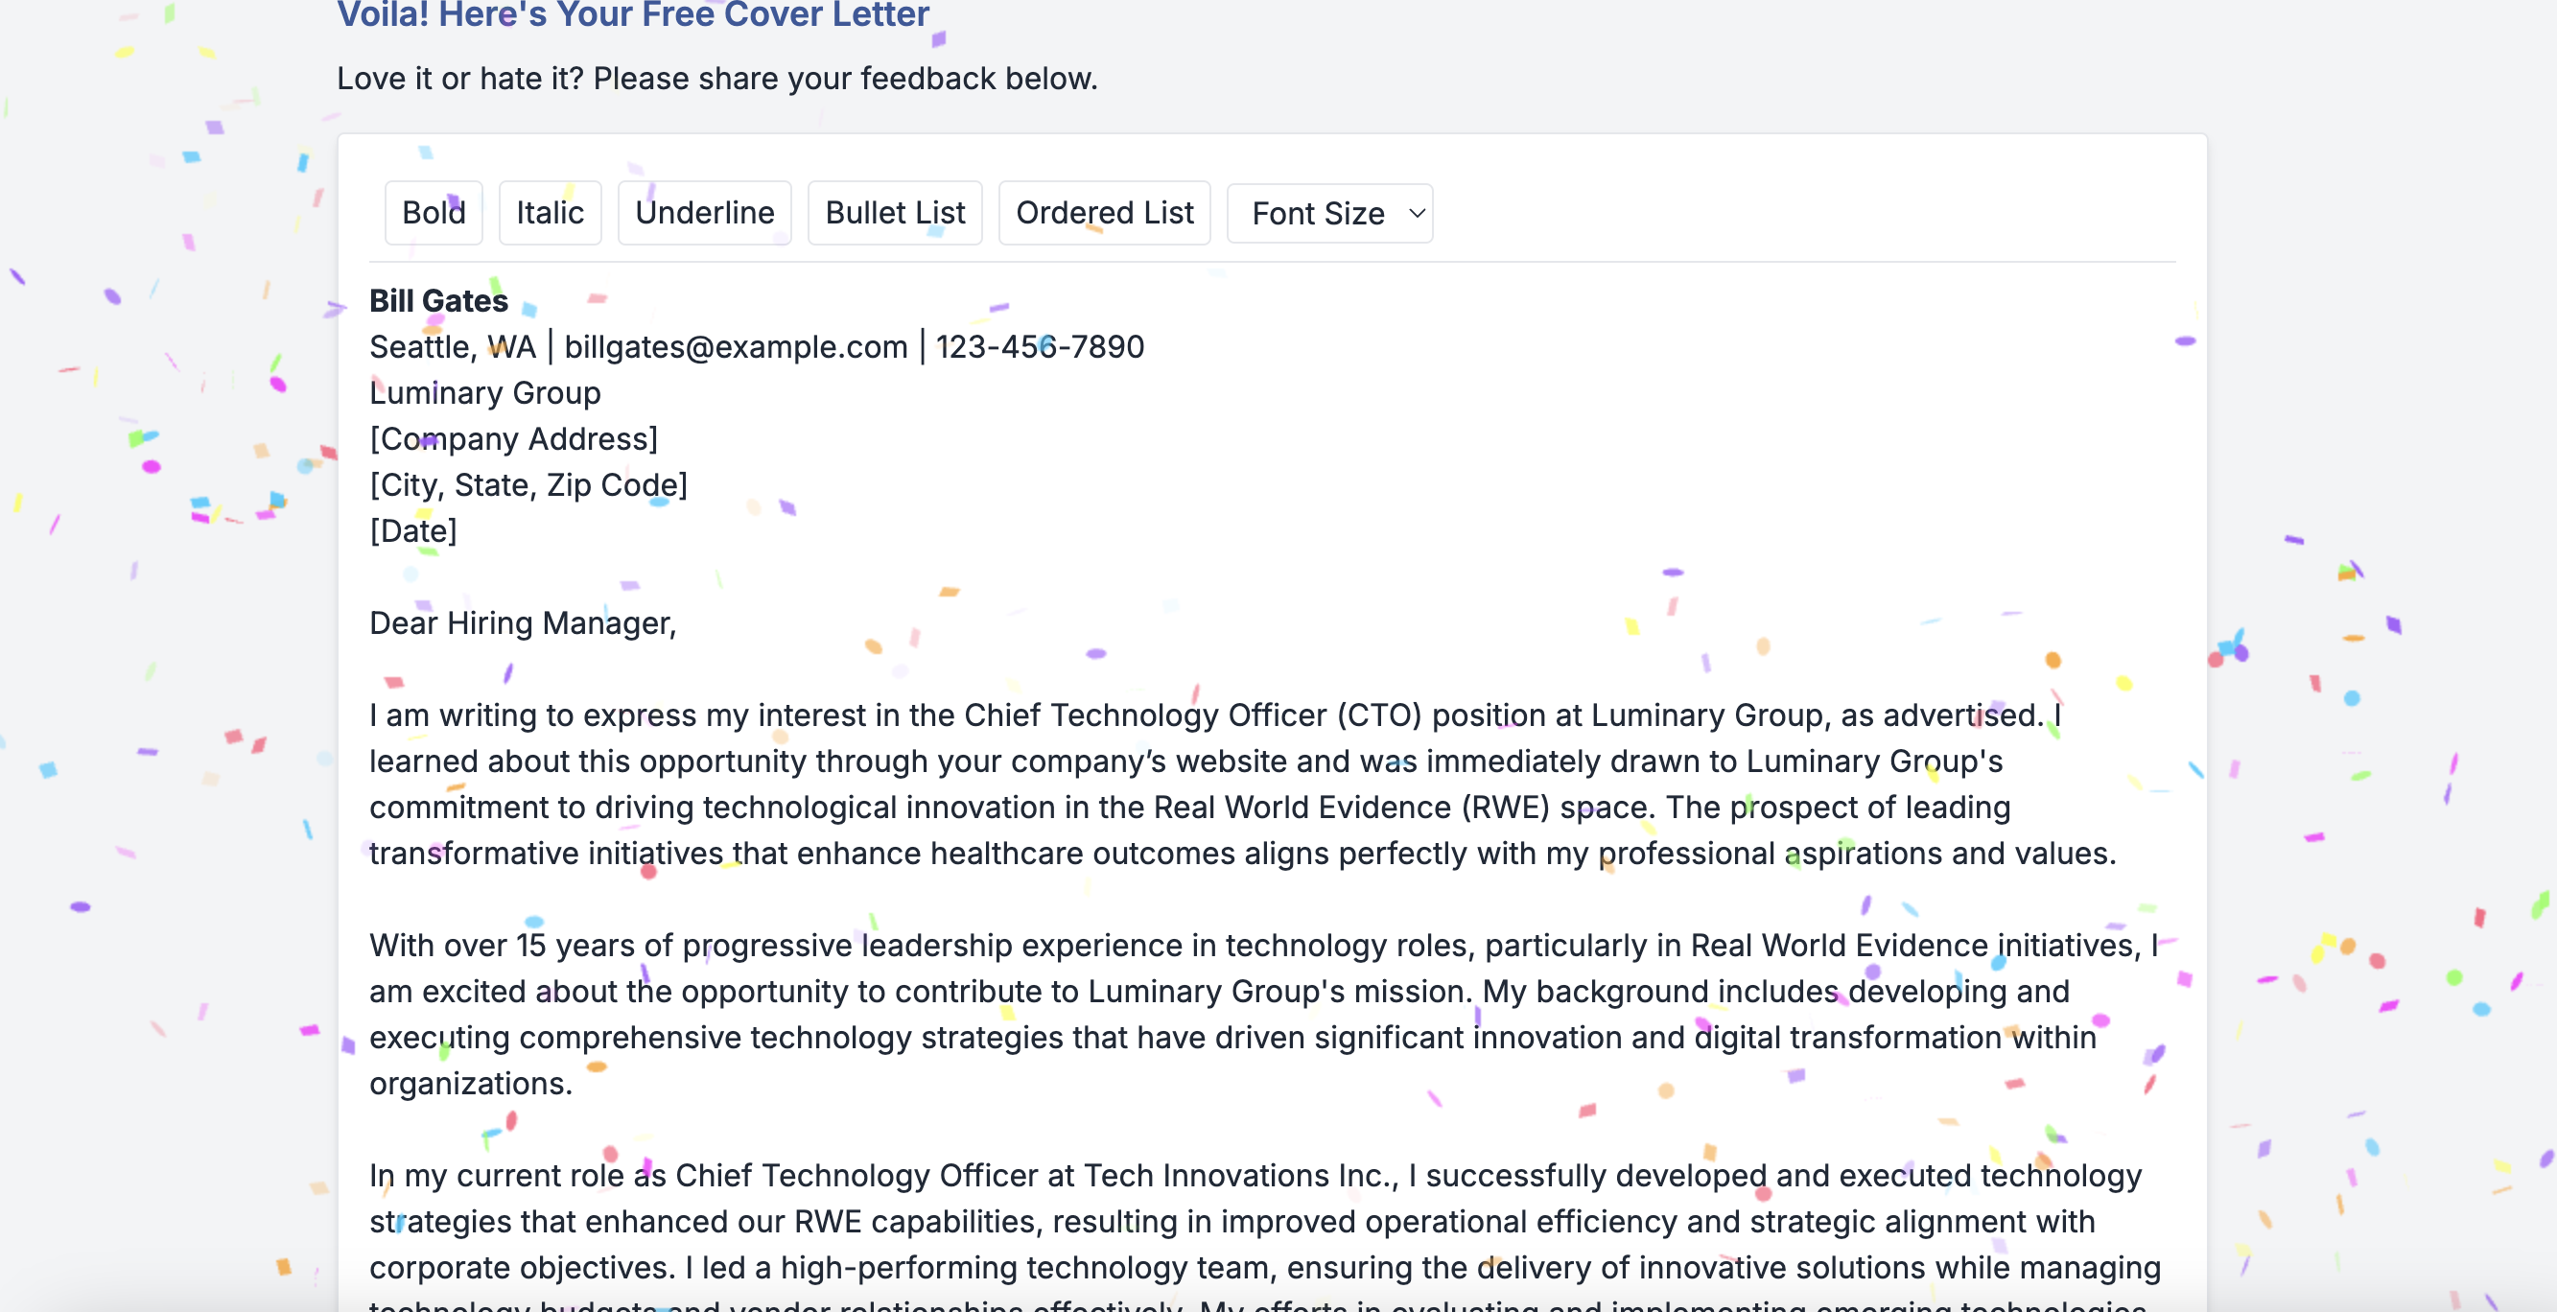Toggle Bold formatting button

(x=433, y=212)
